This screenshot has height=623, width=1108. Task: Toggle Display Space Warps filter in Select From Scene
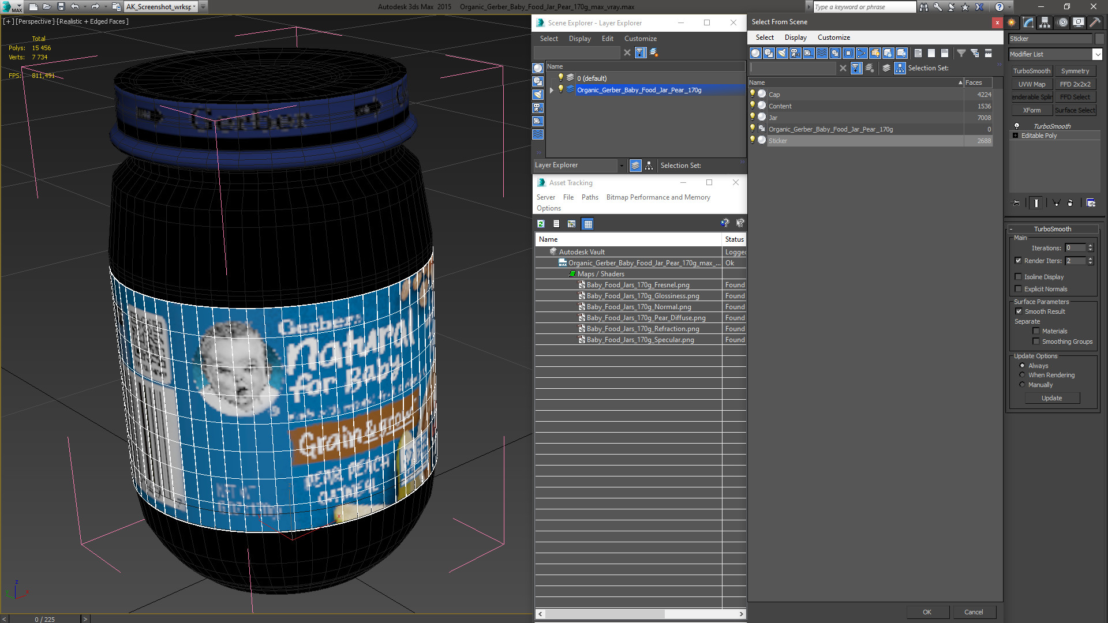[x=821, y=53]
